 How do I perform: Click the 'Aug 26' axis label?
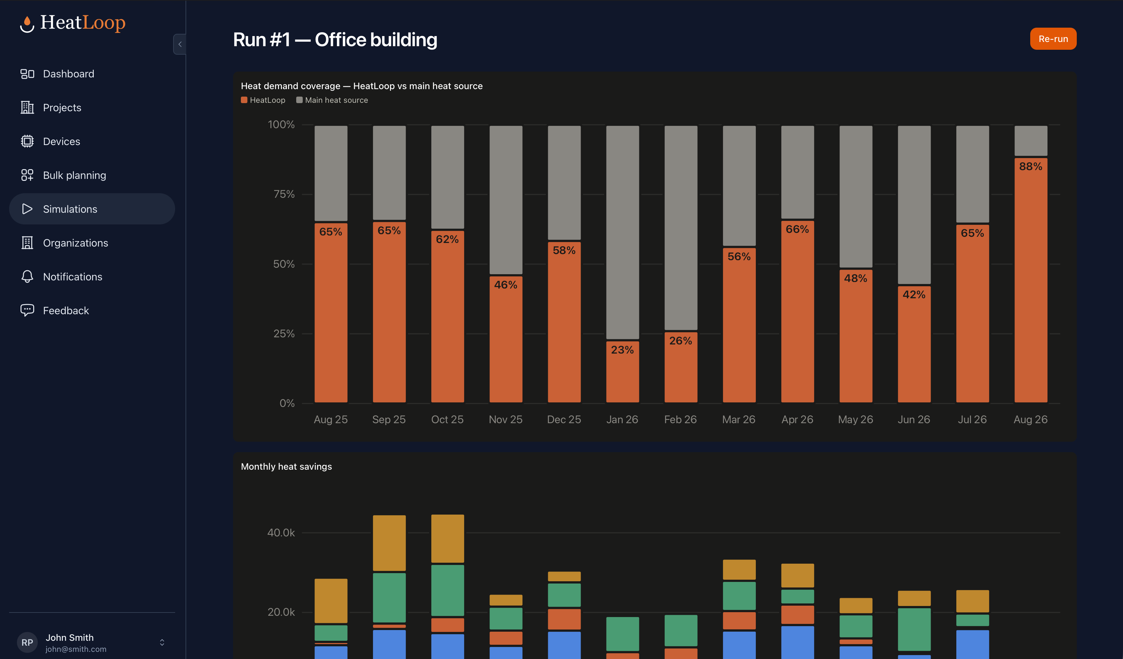tap(1031, 420)
